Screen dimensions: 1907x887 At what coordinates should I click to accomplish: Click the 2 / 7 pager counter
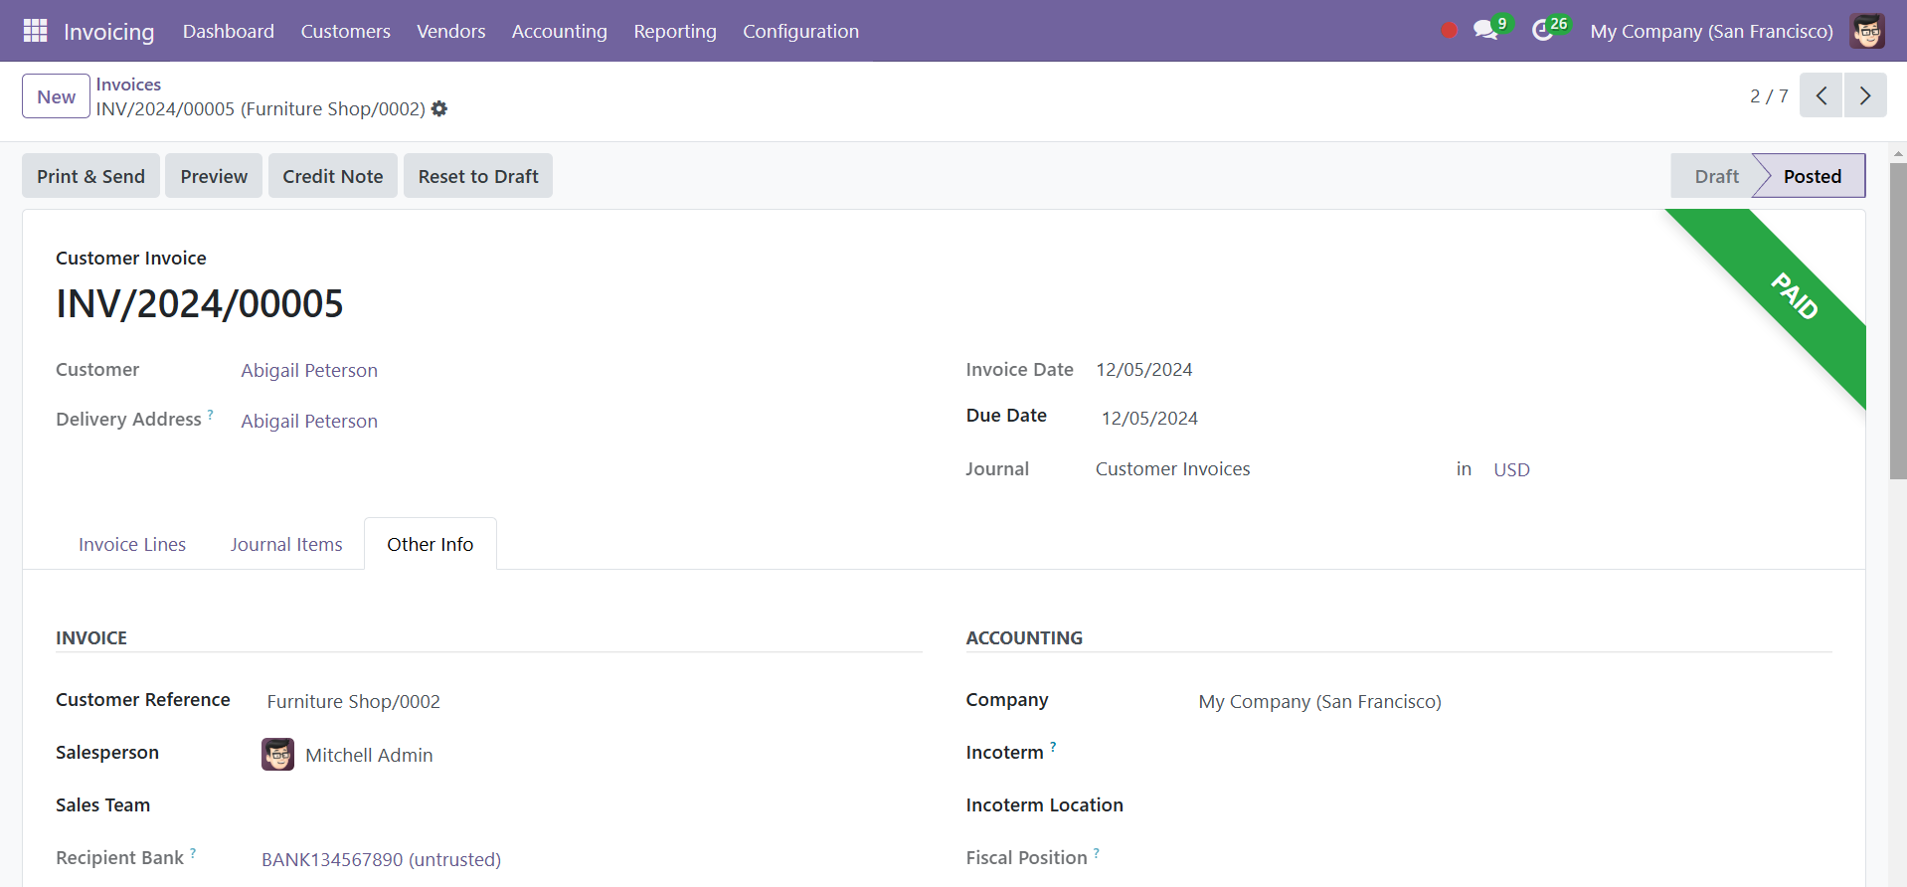1769,95
